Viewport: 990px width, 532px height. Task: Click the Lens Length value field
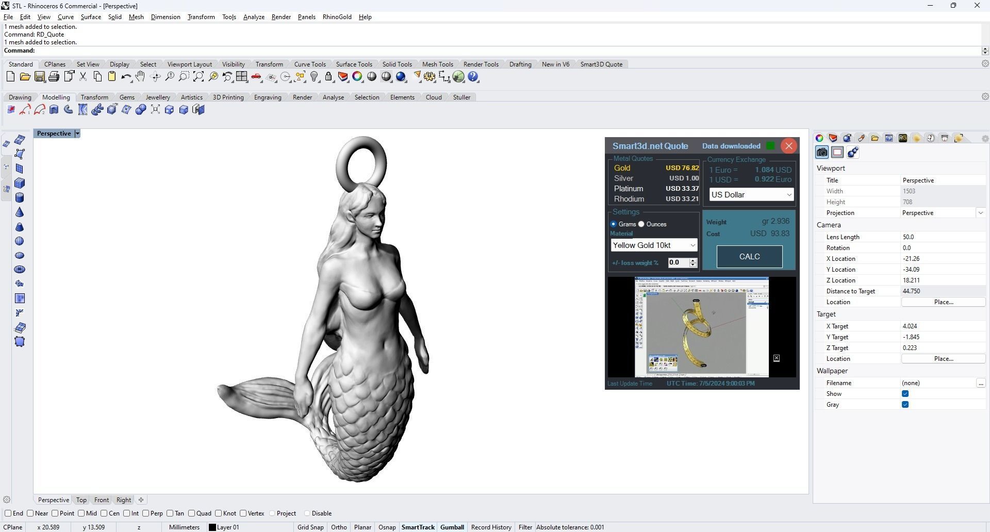943,237
